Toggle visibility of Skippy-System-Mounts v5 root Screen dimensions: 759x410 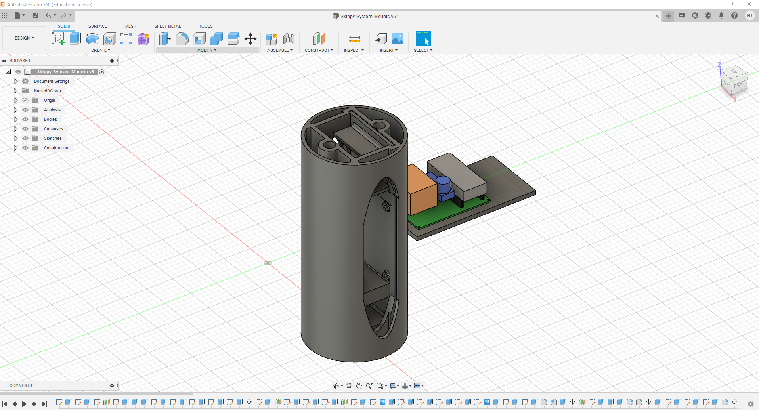[18, 72]
